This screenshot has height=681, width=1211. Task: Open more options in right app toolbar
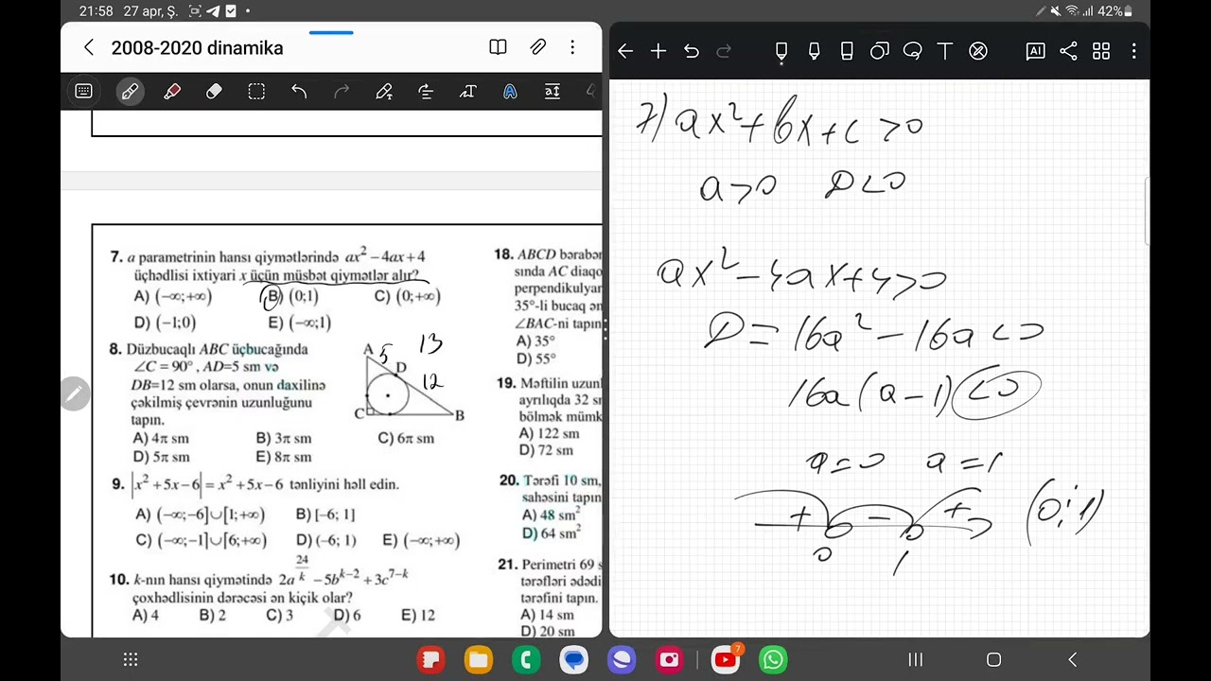1133,51
